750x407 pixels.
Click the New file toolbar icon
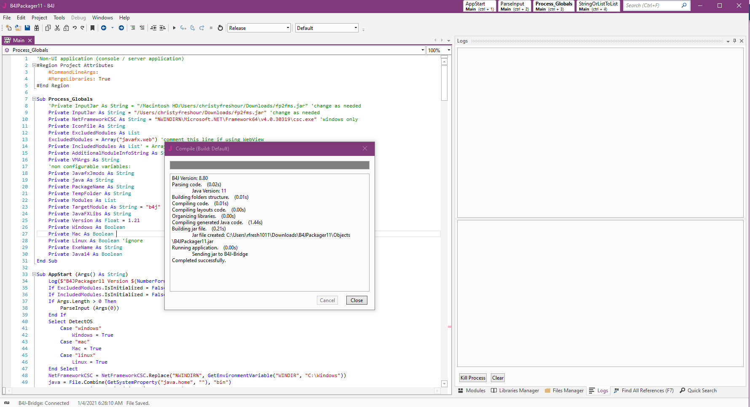9,28
